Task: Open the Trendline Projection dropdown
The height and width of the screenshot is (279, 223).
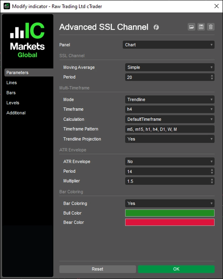Action: [x=170, y=139]
